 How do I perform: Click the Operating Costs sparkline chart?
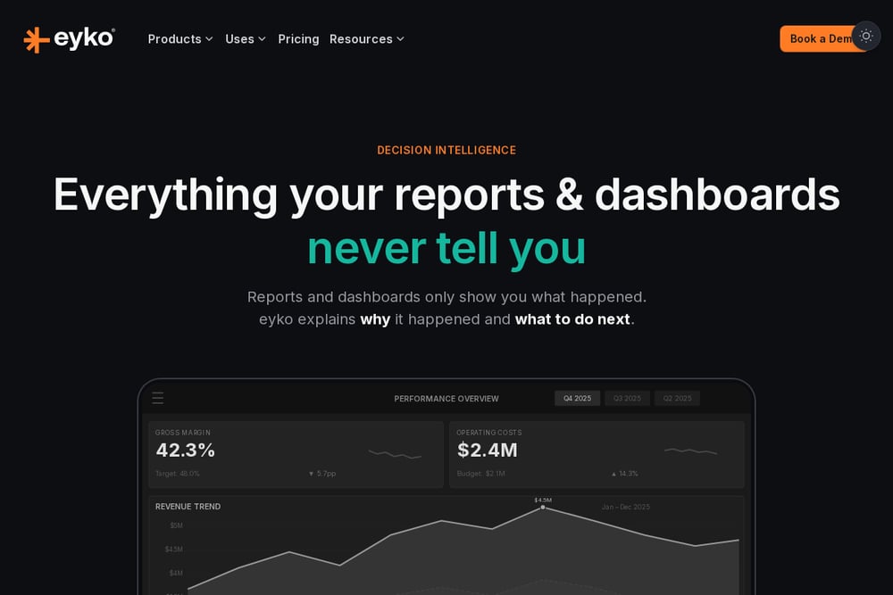click(x=691, y=451)
